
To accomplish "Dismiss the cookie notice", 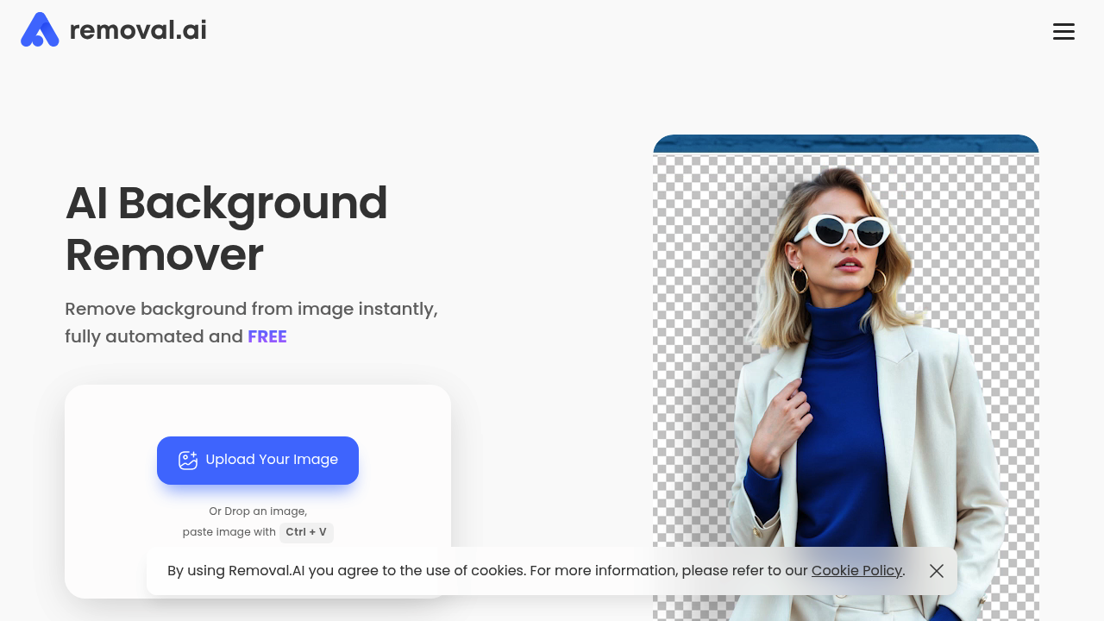I will [x=937, y=571].
